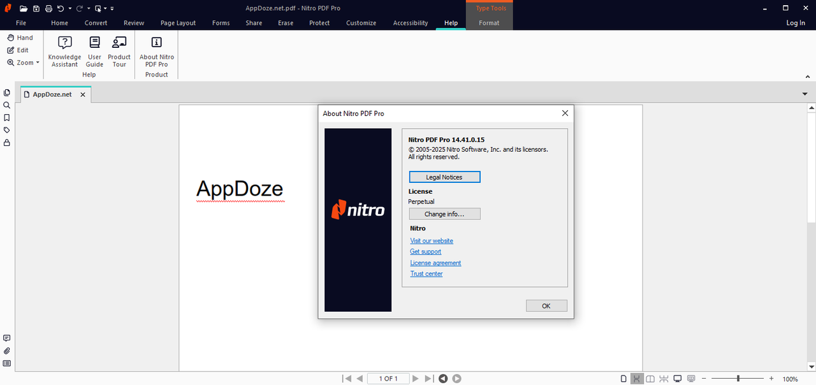Screen dimensions: 816x385
Task: Go to next view with round forward arrow
Action: pos(457,379)
